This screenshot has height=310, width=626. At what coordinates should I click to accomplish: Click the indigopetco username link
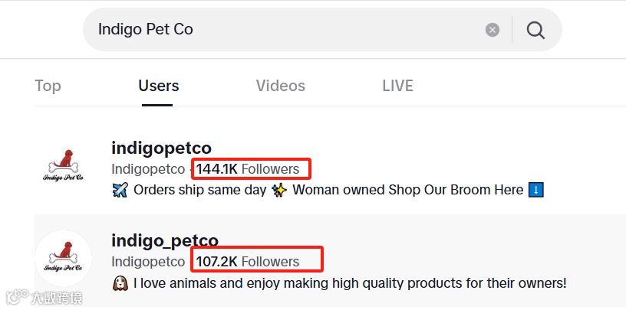161,148
